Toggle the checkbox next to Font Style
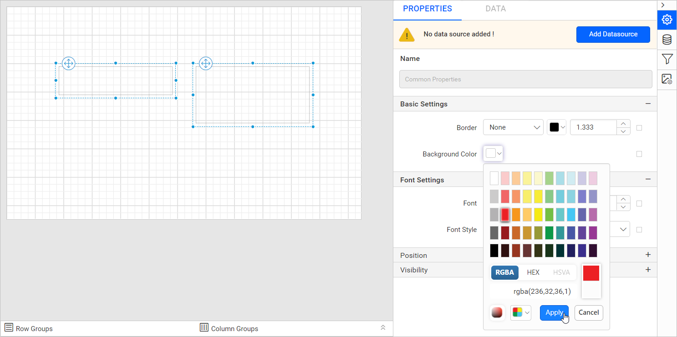 click(x=639, y=229)
